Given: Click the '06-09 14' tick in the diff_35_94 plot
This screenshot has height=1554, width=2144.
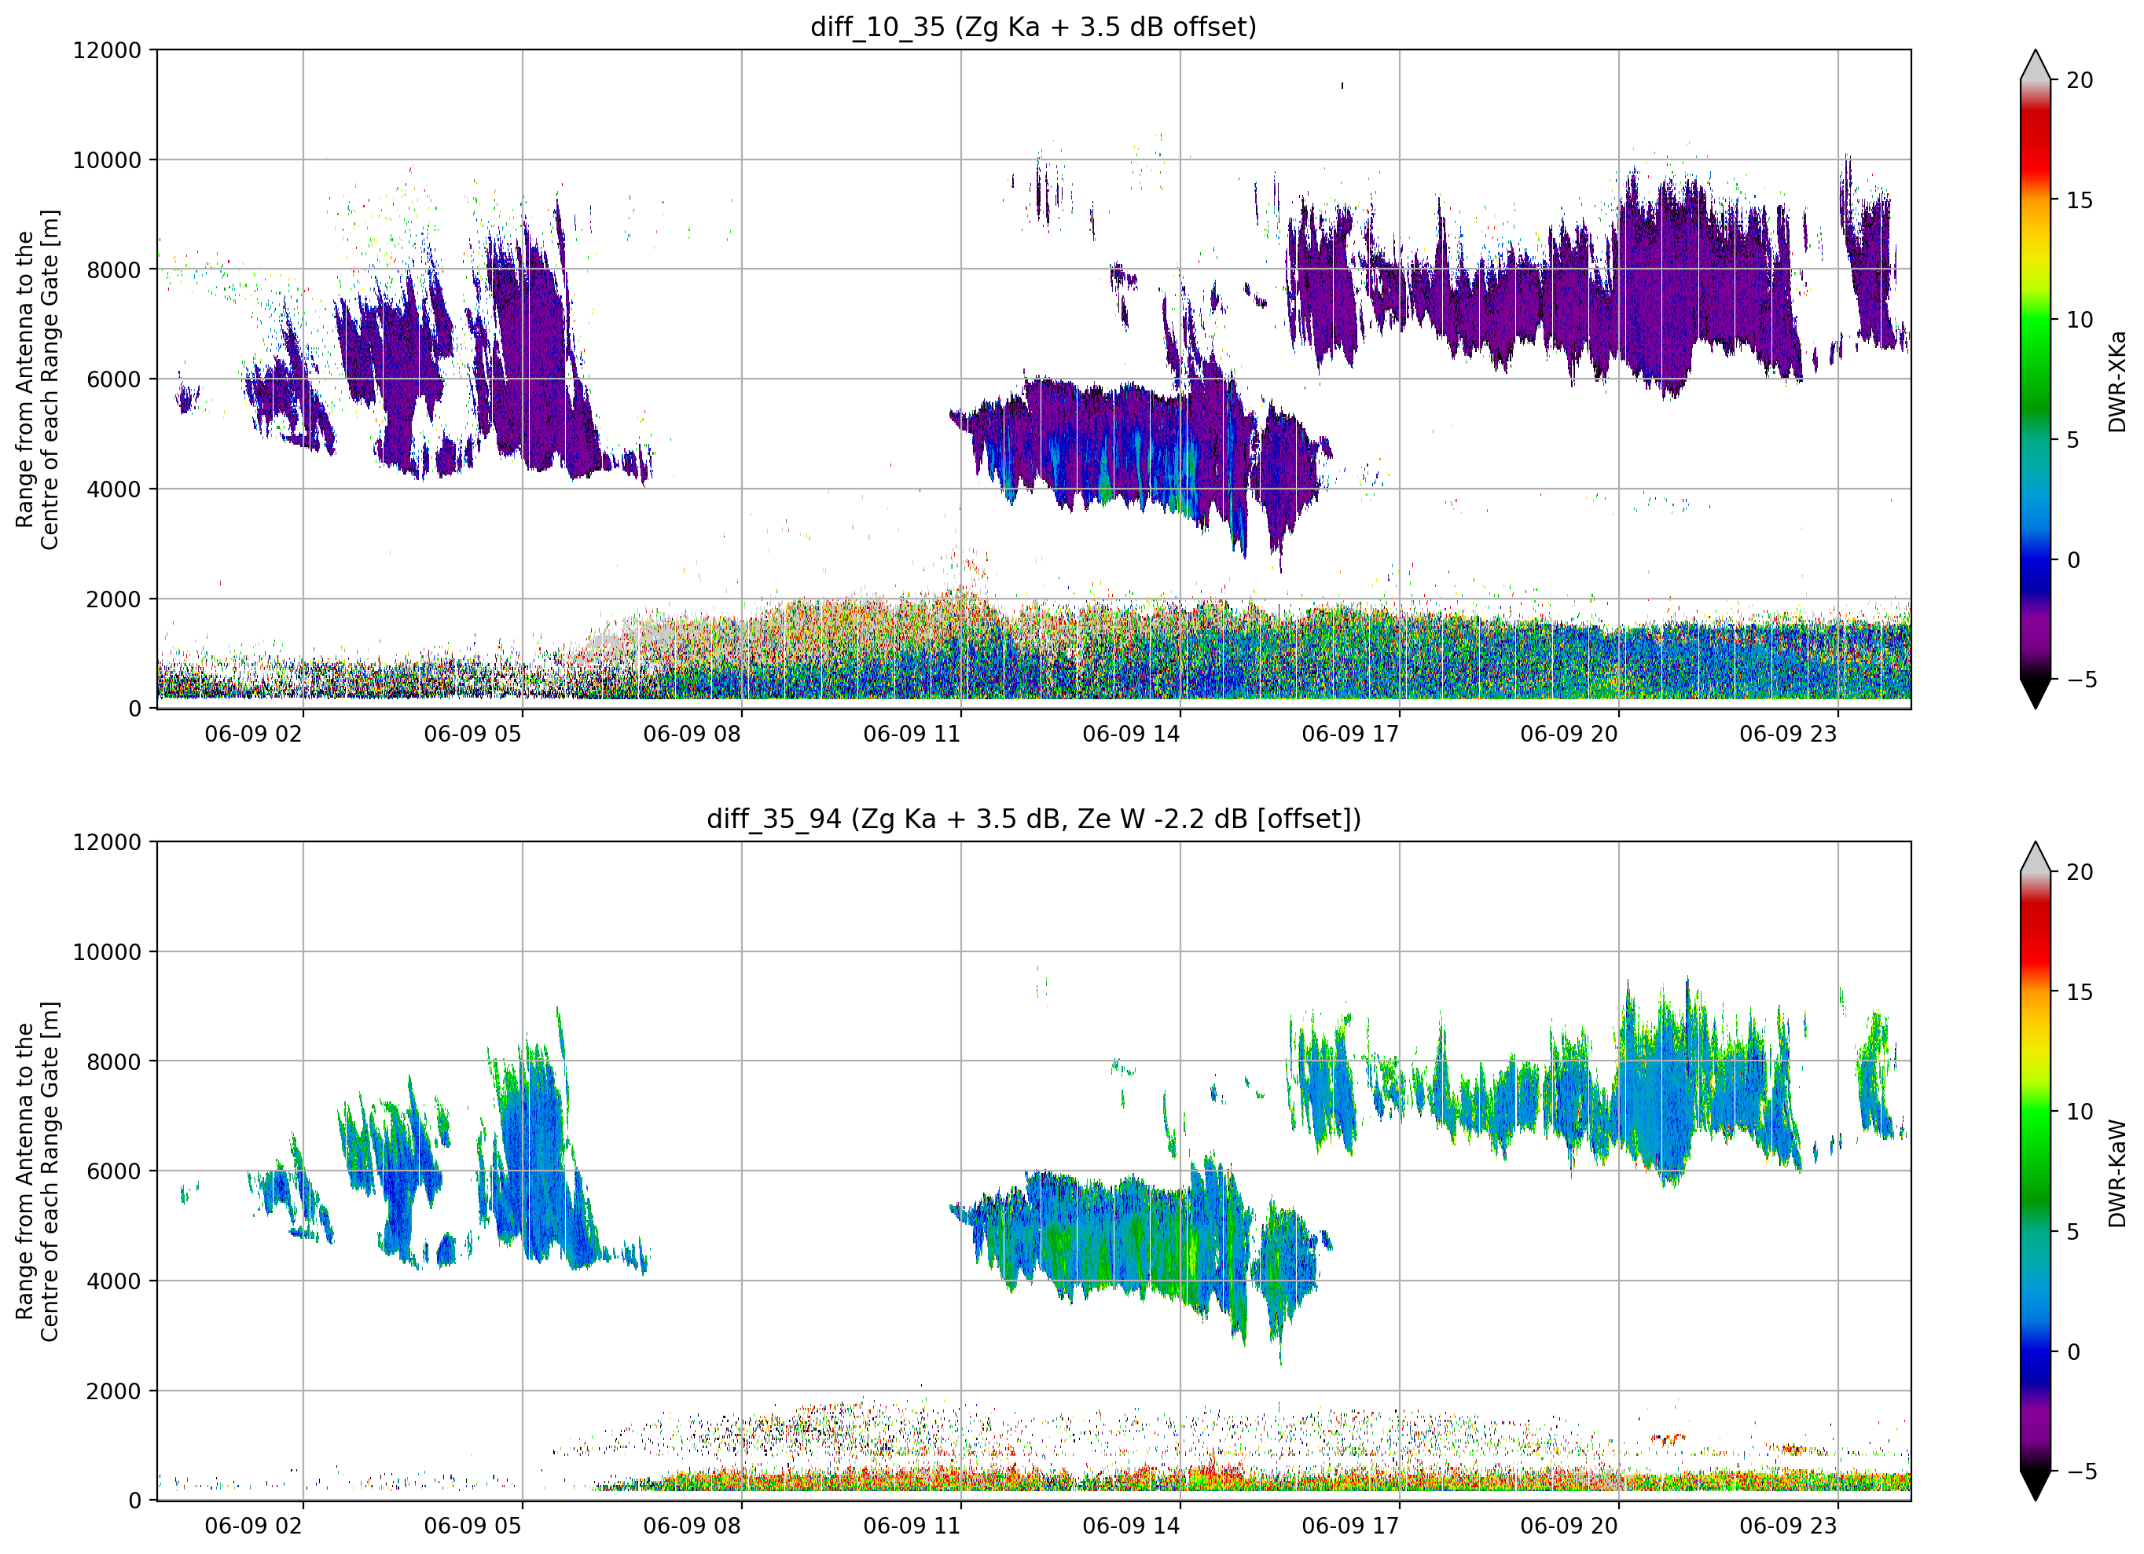Looking at the screenshot, I should pyautogui.click(x=1131, y=1527).
